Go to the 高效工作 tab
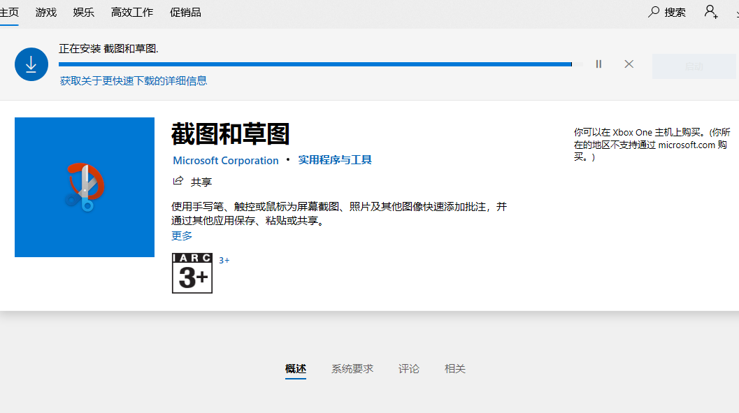Viewport: 739px width, 413px height. tap(131, 12)
